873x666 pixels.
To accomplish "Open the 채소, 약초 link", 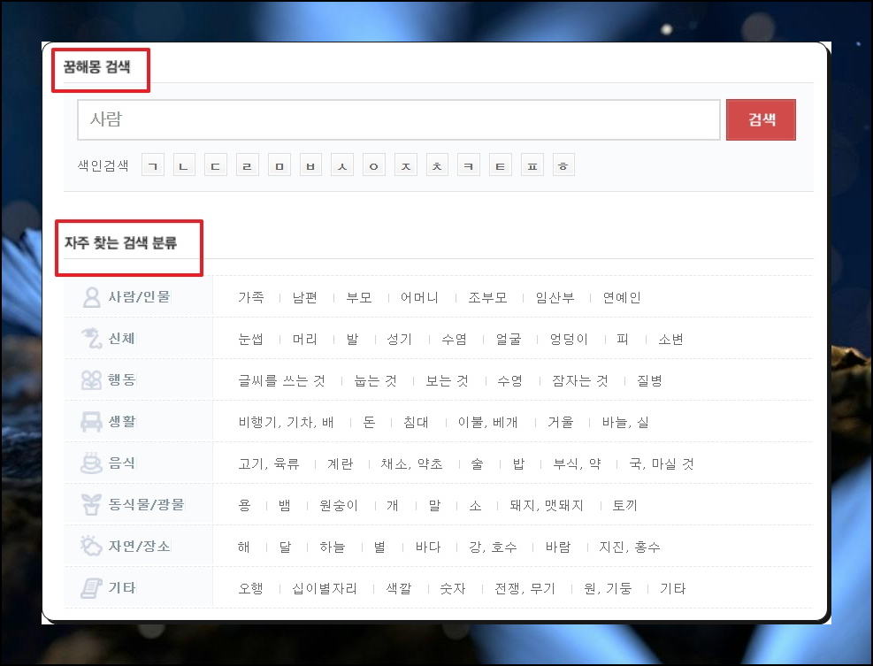I will pos(412,463).
